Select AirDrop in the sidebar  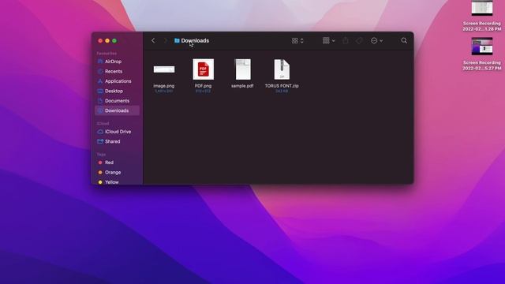tap(117, 62)
